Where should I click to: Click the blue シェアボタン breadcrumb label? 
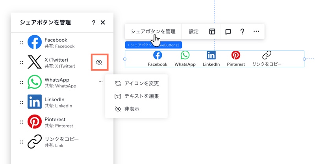point(153,45)
